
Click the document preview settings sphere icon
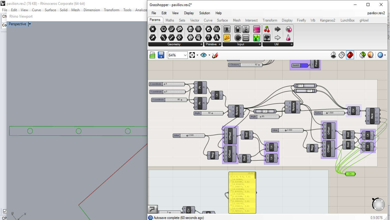coord(380,55)
